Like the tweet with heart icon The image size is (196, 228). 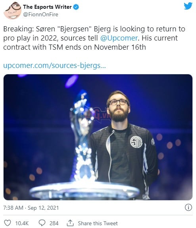(8, 223)
